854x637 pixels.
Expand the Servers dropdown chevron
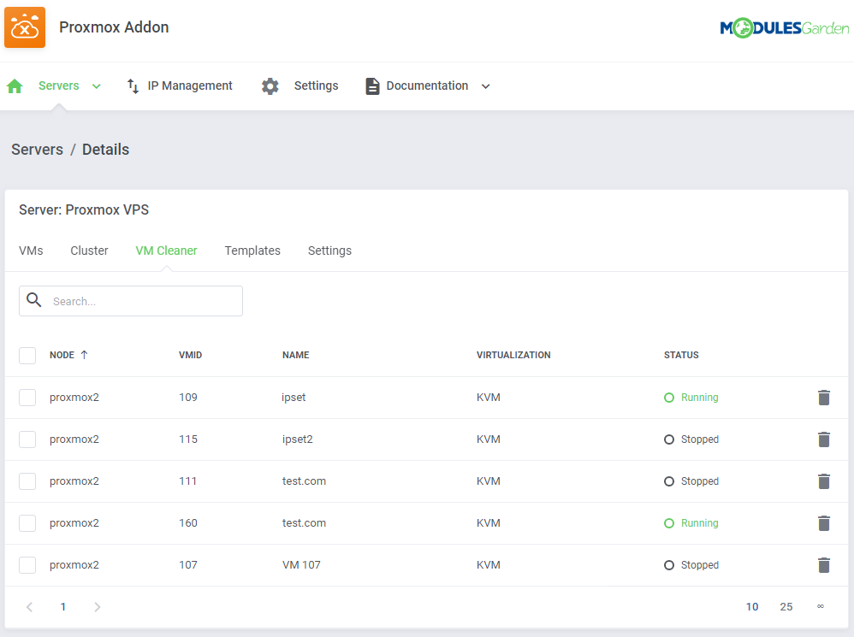97,86
